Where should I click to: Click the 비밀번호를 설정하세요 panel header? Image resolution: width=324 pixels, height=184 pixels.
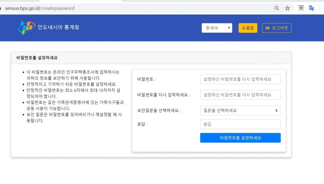point(37,58)
